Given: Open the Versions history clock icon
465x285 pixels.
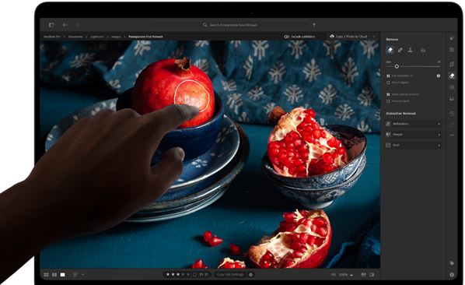Looking at the screenshot, I should (x=452, y=114).
